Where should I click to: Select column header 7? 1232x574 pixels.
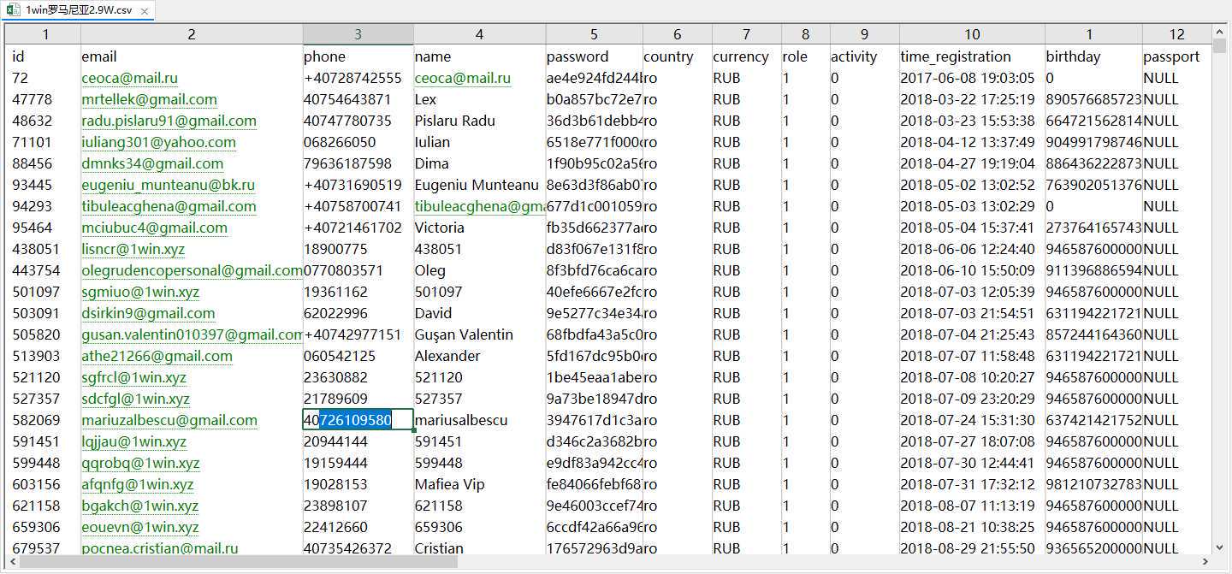[x=746, y=34]
